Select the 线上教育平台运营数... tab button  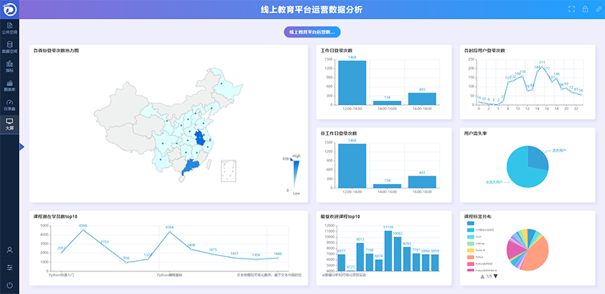point(312,32)
